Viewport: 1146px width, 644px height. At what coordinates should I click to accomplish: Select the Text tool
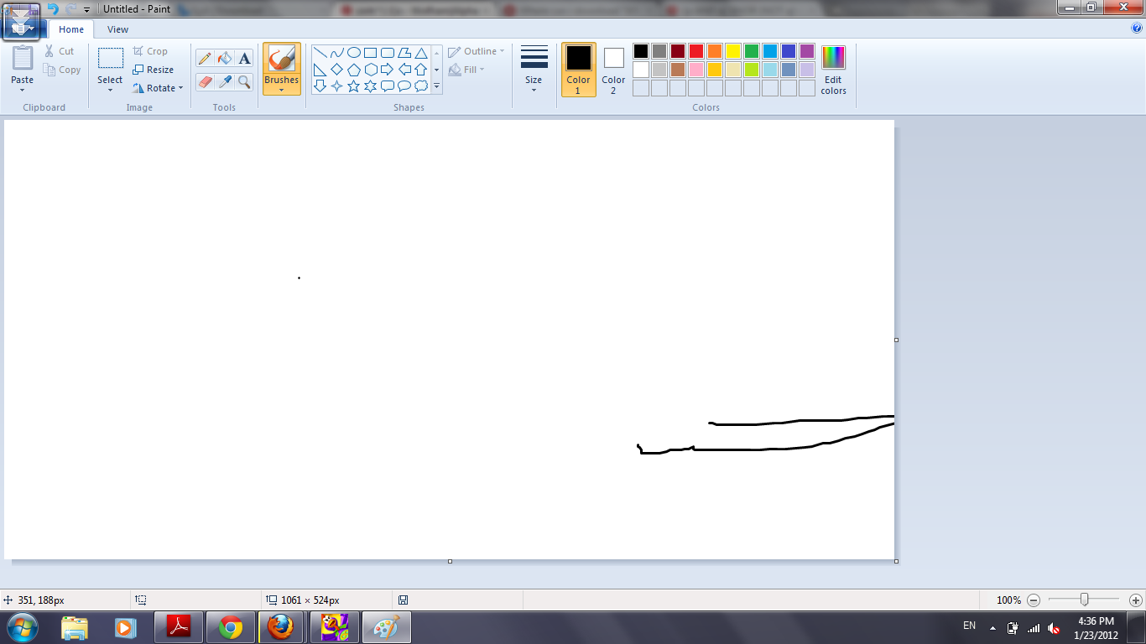coord(242,59)
